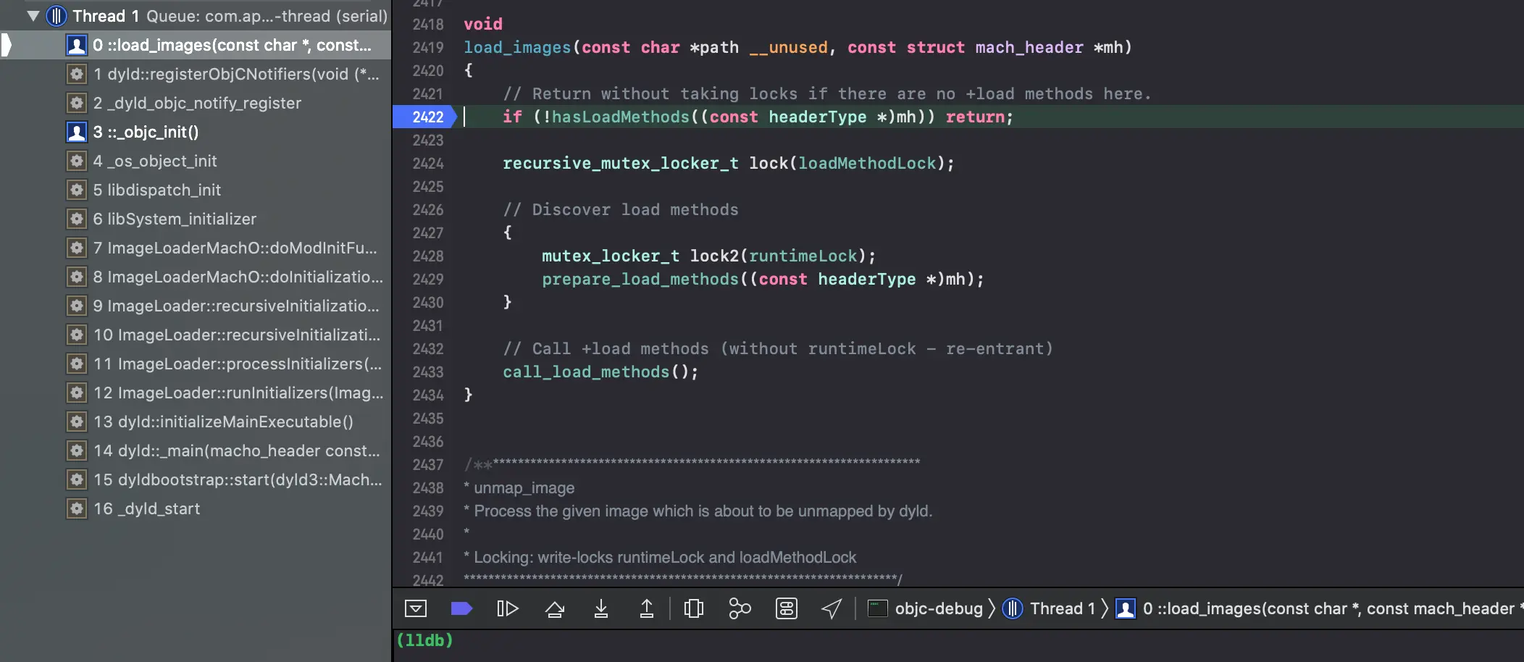Open the objc-debug process in jump bar
Image resolution: width=1524 pixels, height=662 pixels.
pyautogui.click(x=925, y=608)
